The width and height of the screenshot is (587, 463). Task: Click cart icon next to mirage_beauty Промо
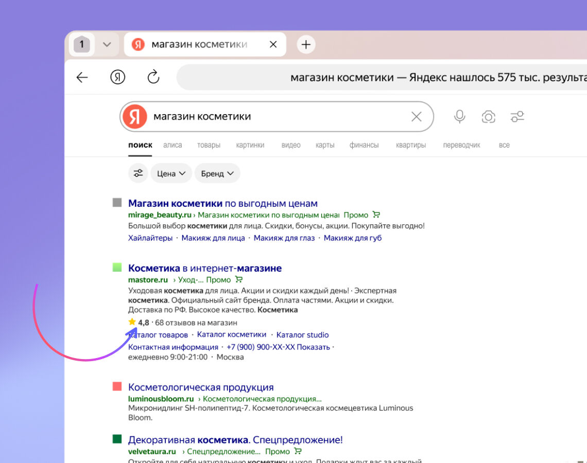click(x=376, y=215)
